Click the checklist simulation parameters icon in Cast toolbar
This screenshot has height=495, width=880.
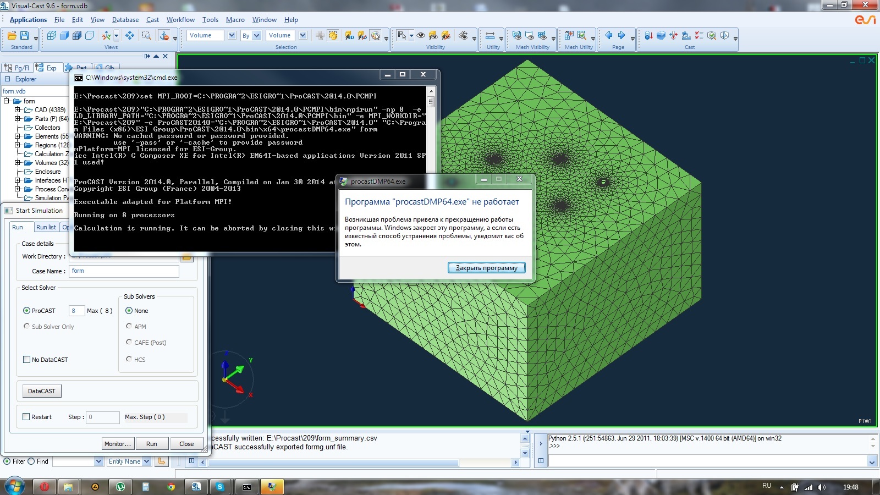click(x=699, y=35)
